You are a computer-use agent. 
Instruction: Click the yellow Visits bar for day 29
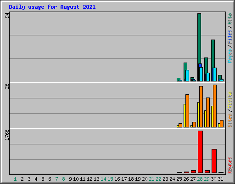click(205, 119)
